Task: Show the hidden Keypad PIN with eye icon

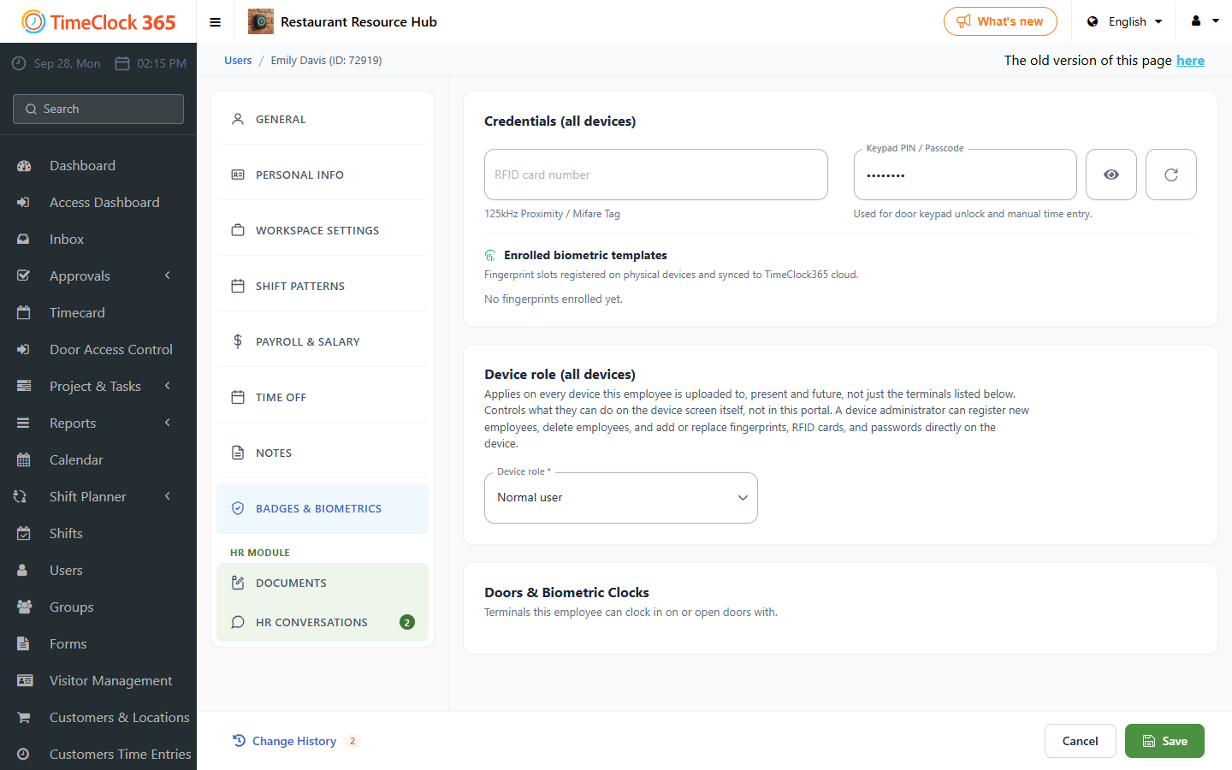Action: click(1111, 175)
